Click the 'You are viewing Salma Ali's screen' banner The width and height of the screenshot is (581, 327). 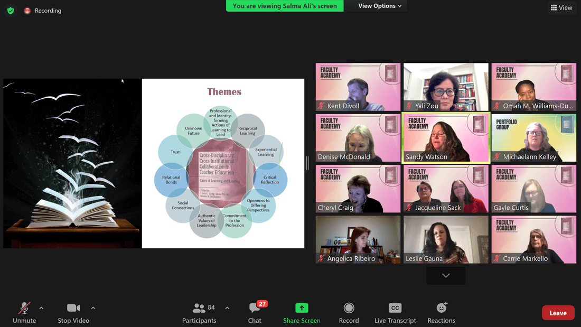coord(285,6)
